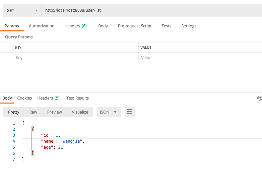Open the response Headers (5) tab
This screenshot has width=262, height=170.
[x=49, y=98]
